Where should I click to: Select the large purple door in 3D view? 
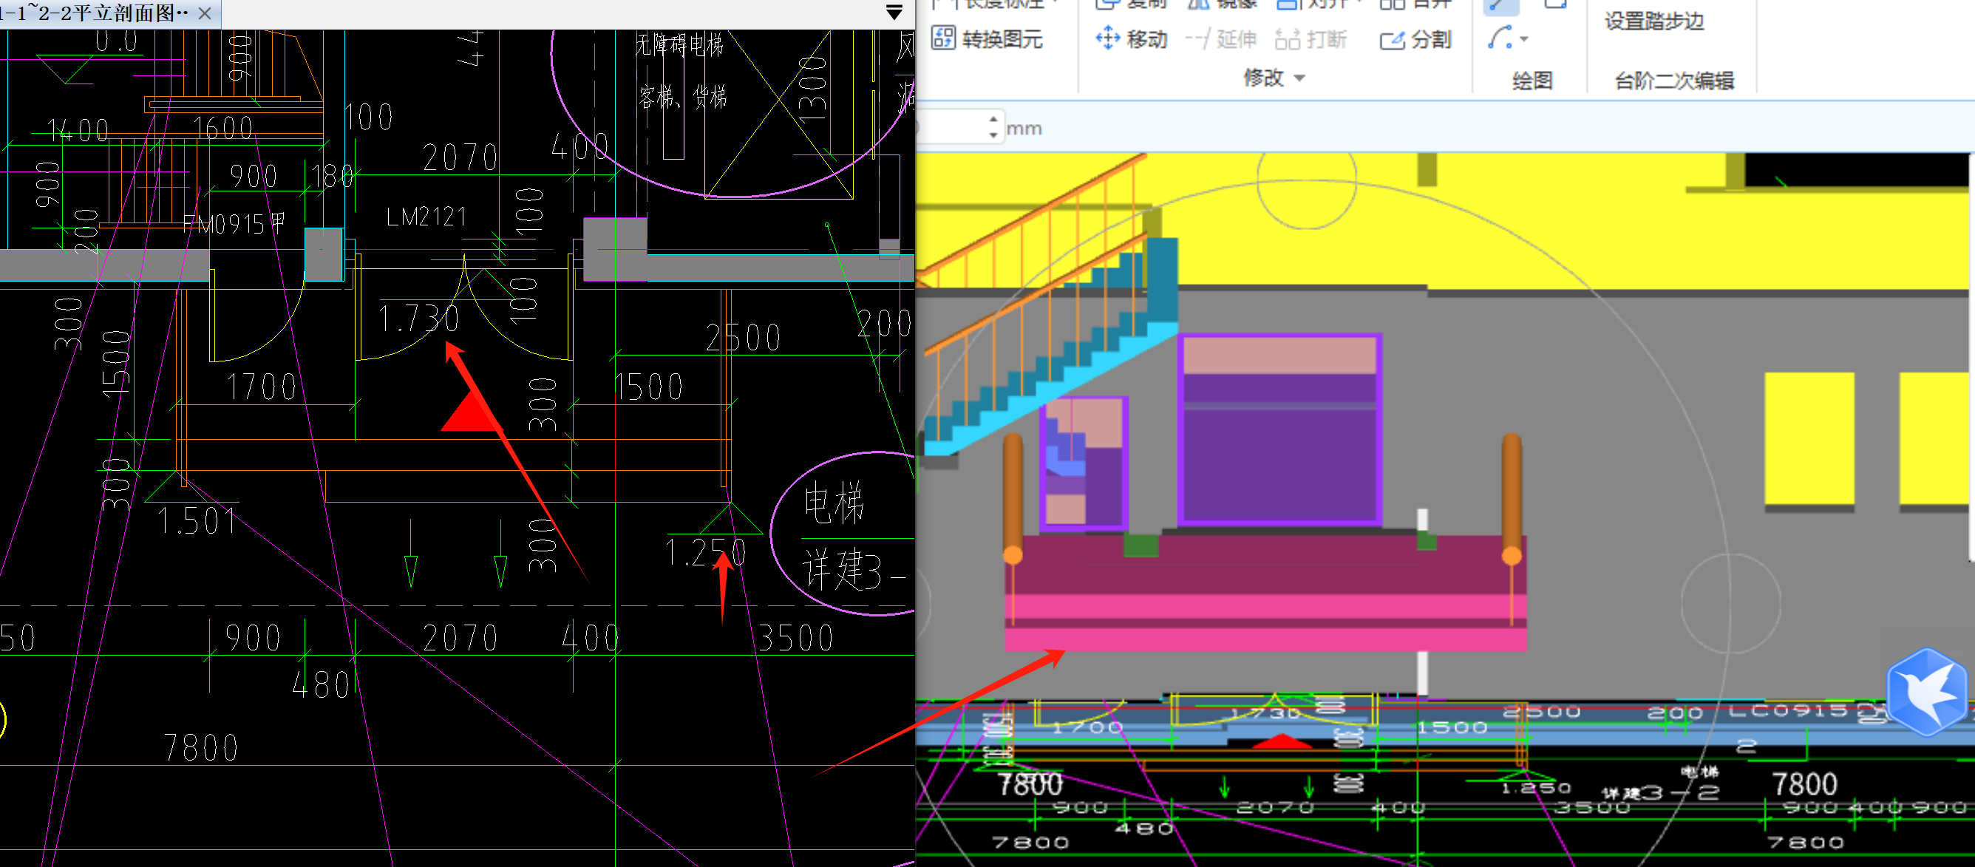1279,430
